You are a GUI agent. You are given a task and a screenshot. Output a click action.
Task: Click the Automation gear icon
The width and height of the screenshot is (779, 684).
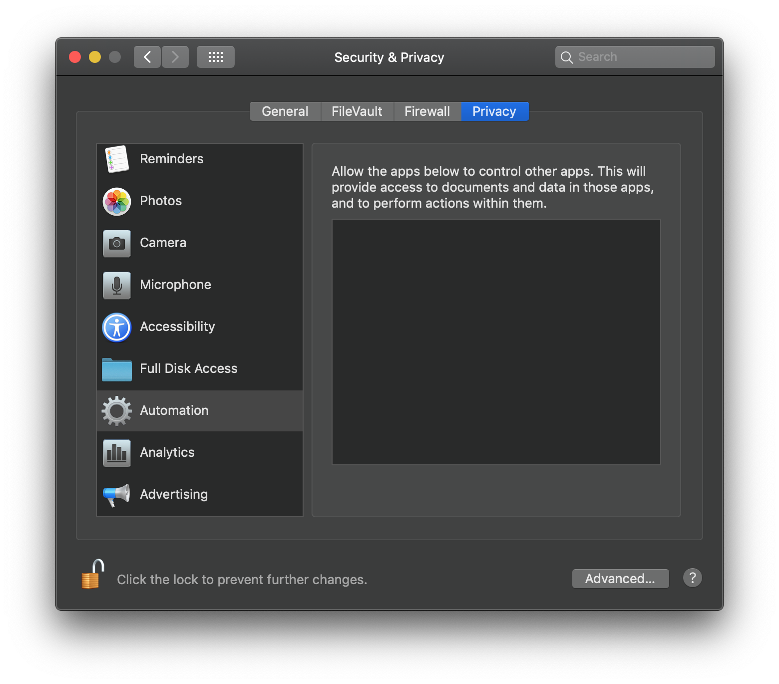click(116, 411)
